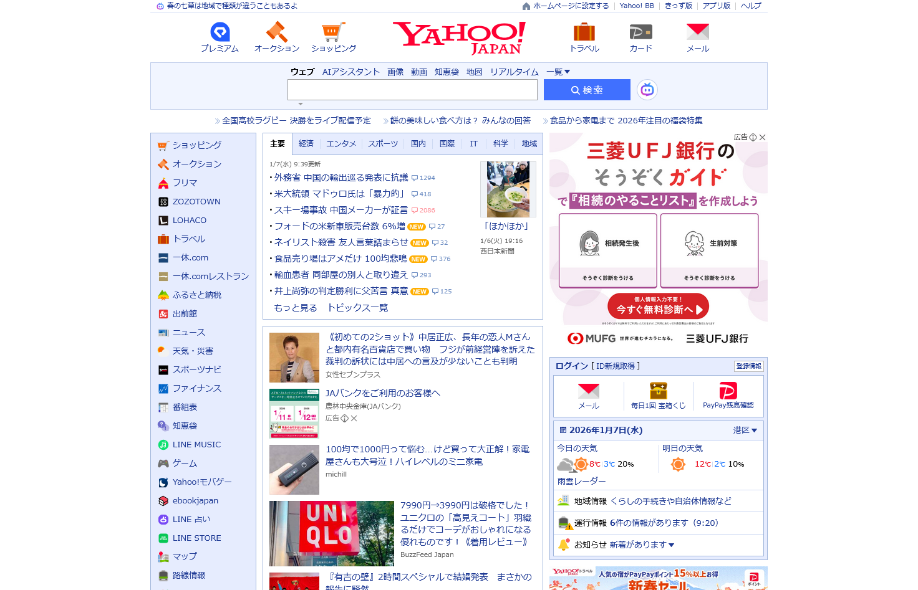
Task: Expand the お知らせ notifications dropdown
Action: point(671,545)
